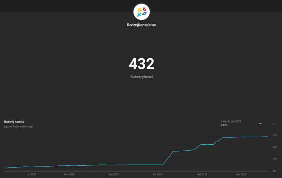Expand chart options with the chevron button
The height and width of the screenshot is (178, 282).
(x=274, y=124)
